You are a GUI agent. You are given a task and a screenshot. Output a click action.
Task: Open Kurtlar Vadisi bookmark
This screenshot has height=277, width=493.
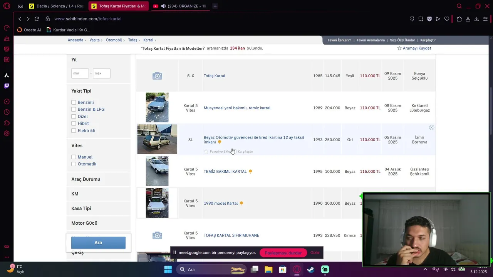(68, 30)
